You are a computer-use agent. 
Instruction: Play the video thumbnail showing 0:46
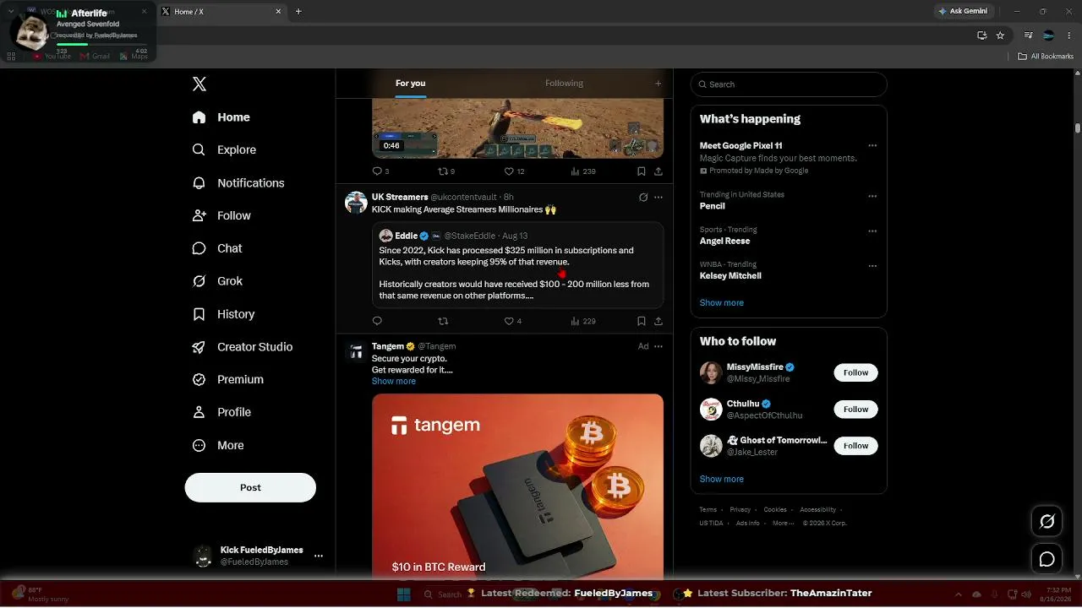[517, 128]
